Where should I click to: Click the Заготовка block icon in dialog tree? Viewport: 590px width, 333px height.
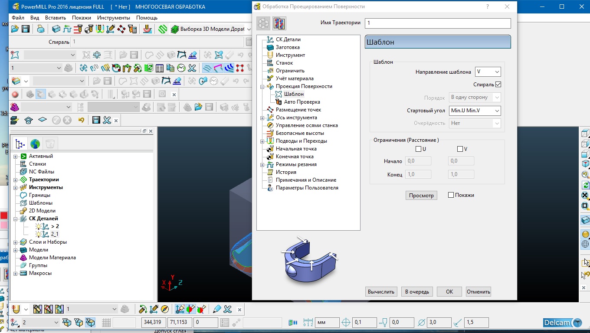pyautogui.click(x=270, y=47)
